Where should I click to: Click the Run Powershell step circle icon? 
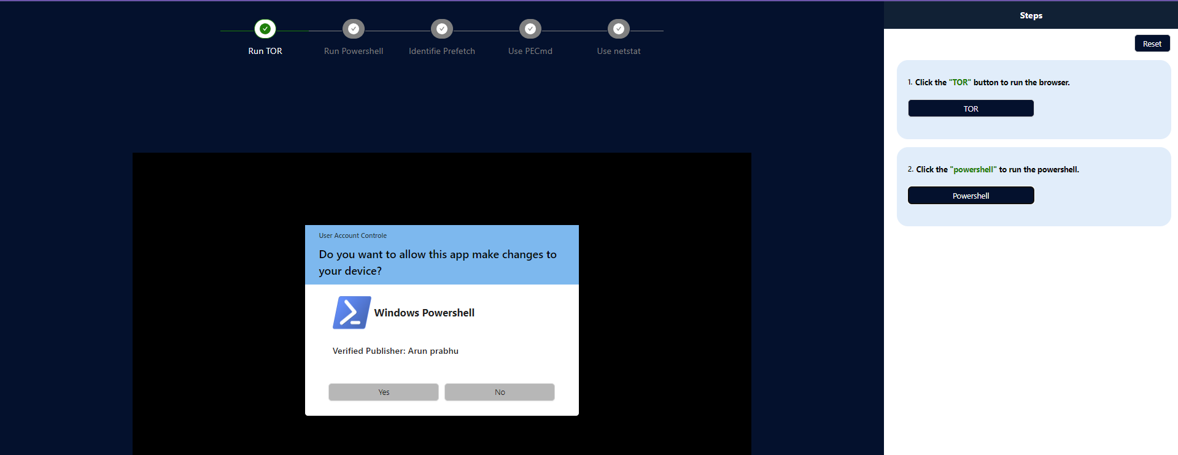(354, 29)
